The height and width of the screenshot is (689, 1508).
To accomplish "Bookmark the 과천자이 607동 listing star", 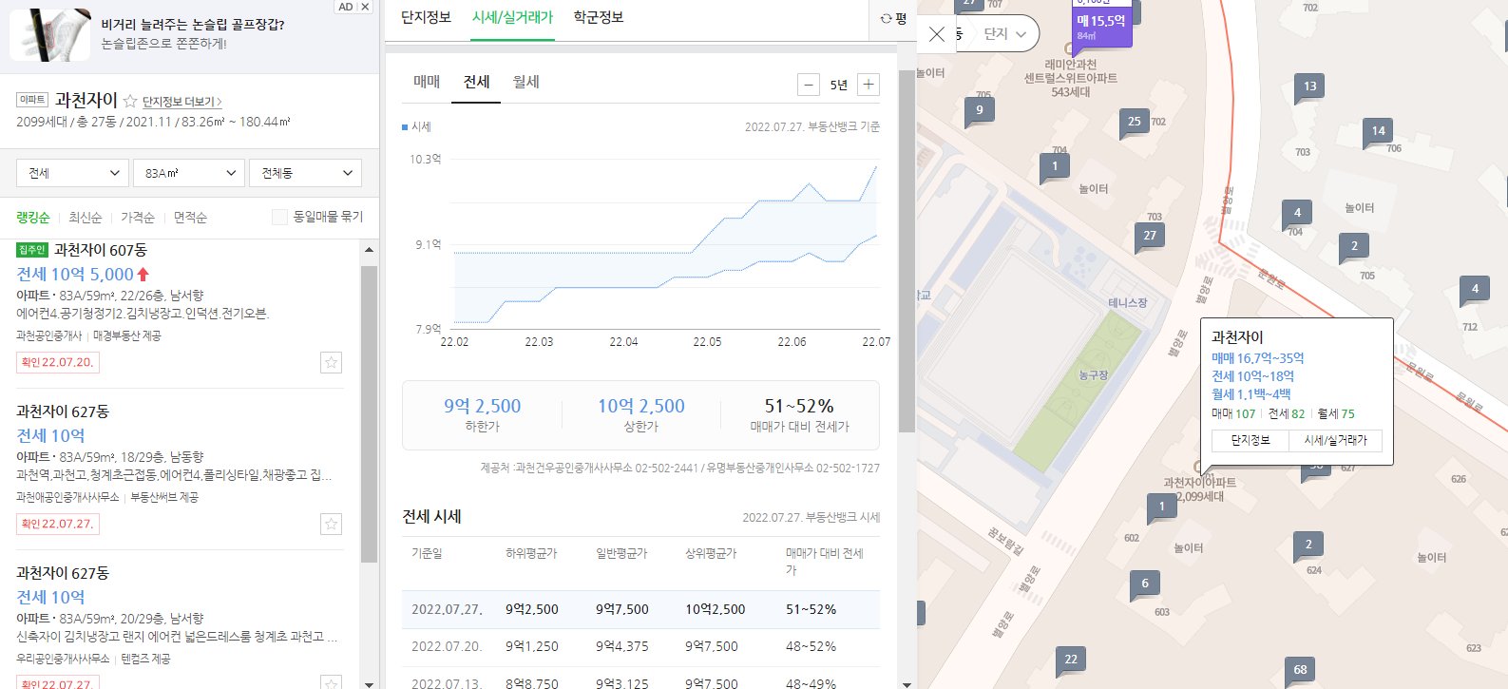I will point(331,362).
